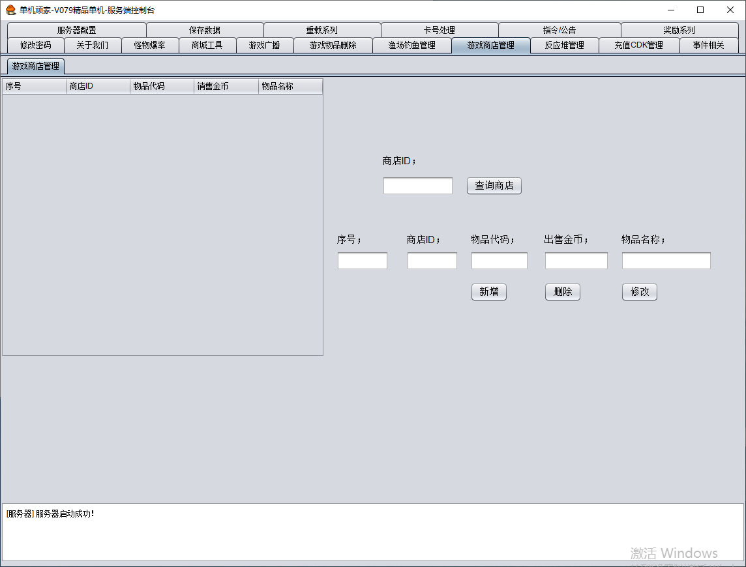Go to the 渔场钓鱼管理 tab
Image resolution: width=746 pixels, height=567 pixels.
point(411,45)
